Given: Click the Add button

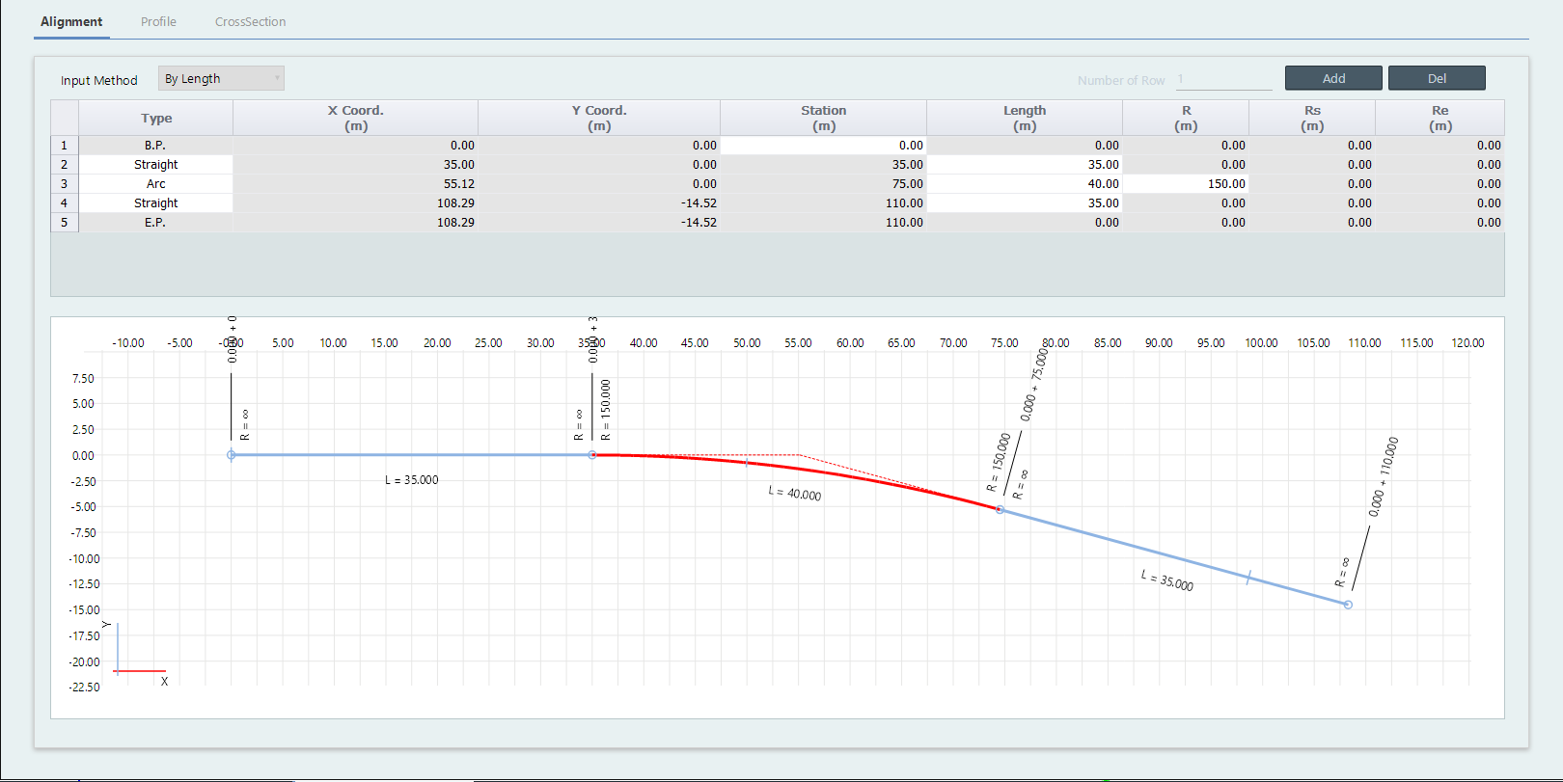Looking at the screenshot, I should [1333, 78].
